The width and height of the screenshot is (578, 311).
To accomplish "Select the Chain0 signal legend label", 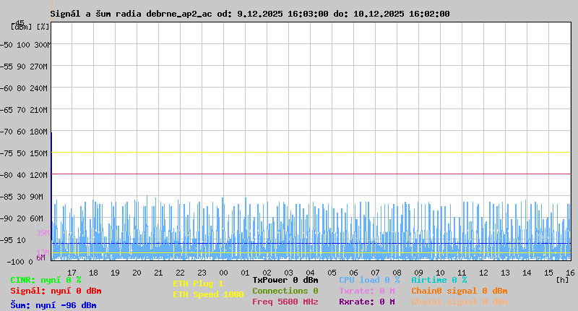I will [459, 291].
